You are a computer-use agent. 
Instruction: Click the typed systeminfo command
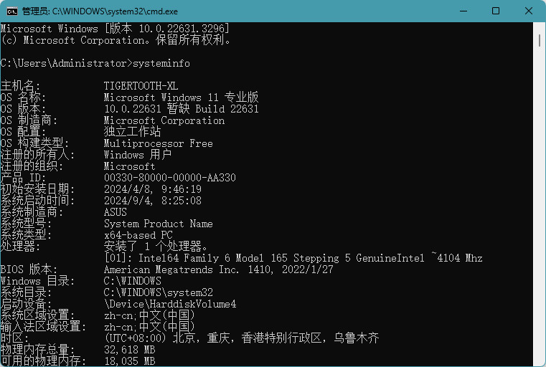162,63
